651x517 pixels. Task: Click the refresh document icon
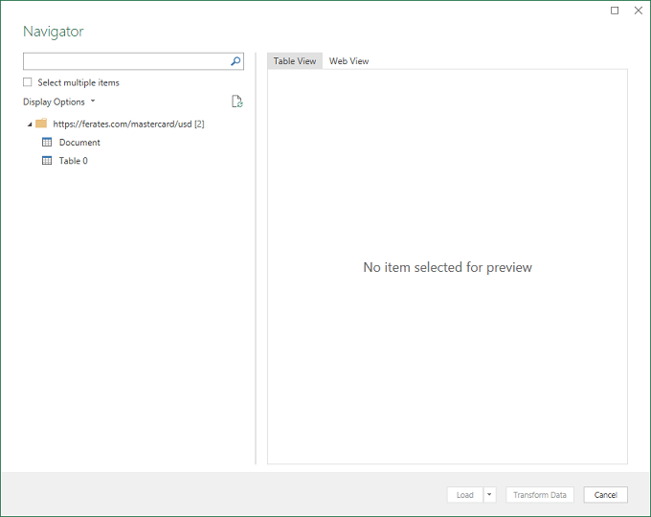pos(237,101)
